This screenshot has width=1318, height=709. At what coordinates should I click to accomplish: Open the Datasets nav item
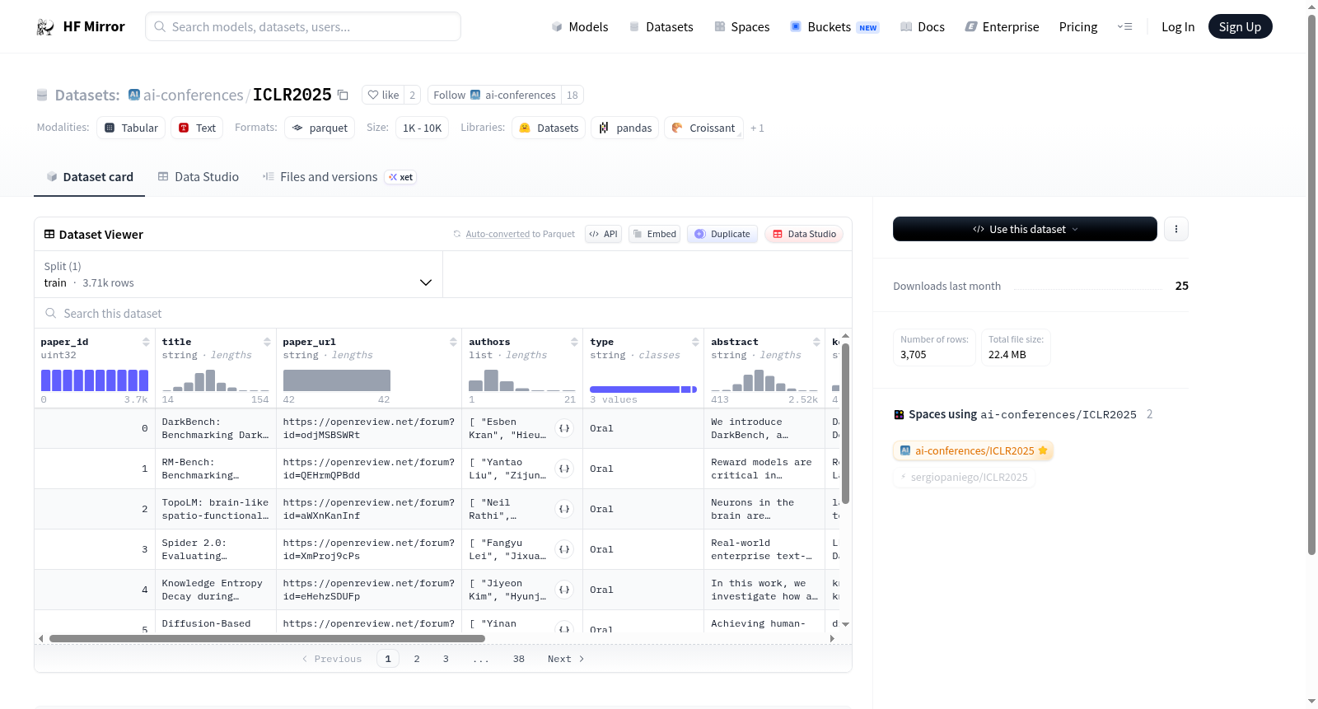(661, 27)
